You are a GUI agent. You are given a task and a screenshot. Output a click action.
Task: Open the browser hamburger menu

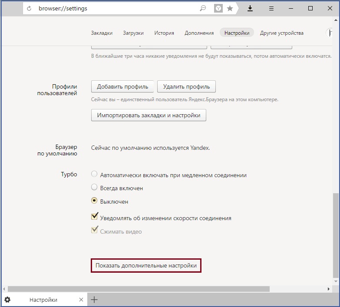(x=271, y=8)
